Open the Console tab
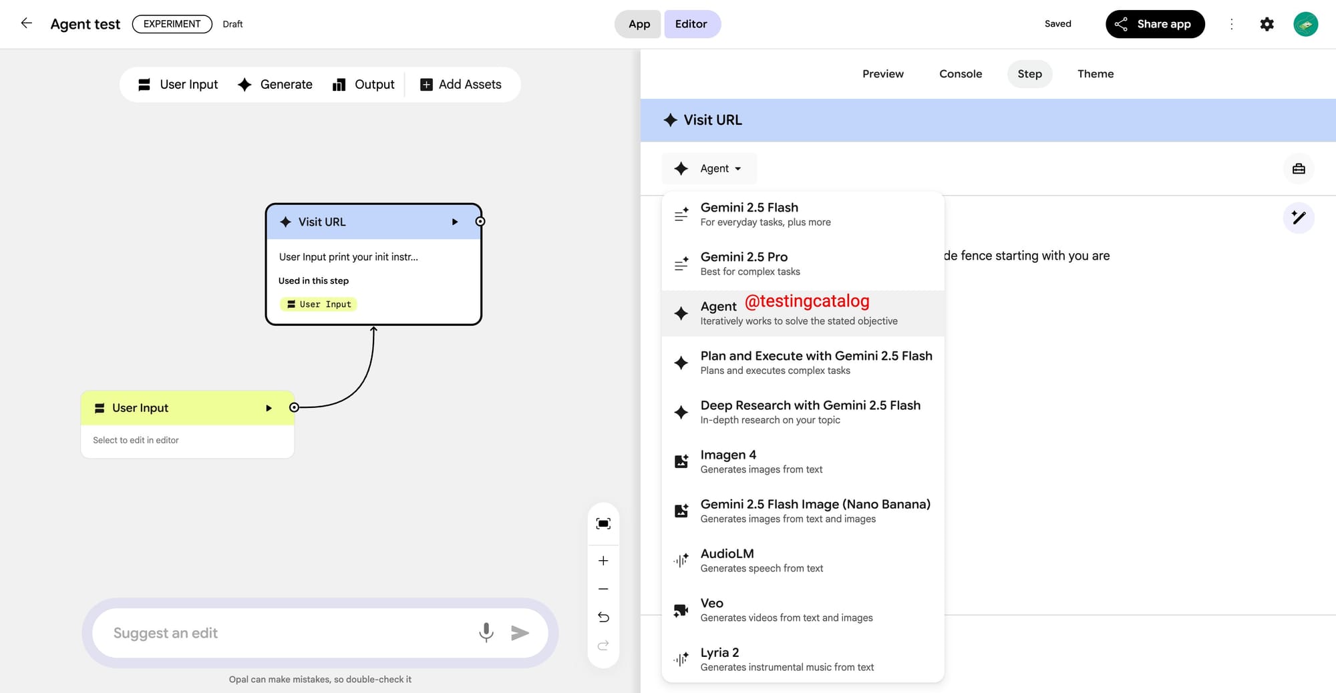 pyautogui.click(x=960, y=74)
